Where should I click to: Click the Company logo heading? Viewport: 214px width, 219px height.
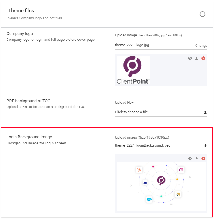pyautogui.click(x=20, y=34)
